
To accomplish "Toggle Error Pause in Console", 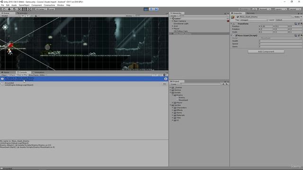I will coord(34,75).
